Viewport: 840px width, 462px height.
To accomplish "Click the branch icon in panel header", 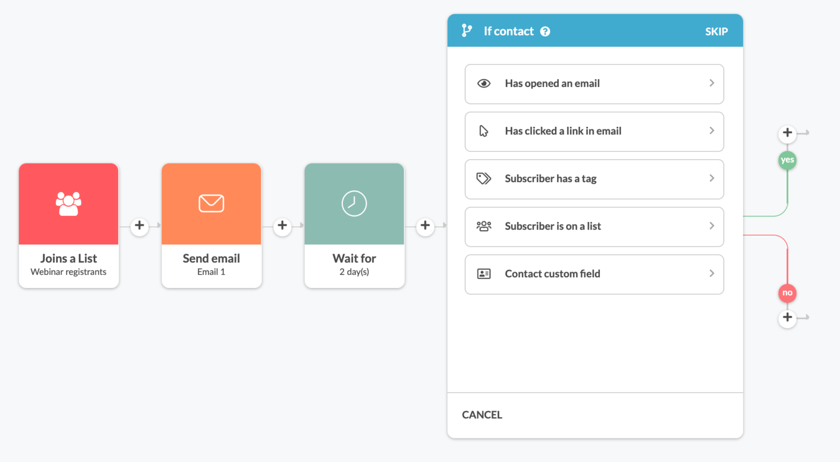I will [466, 31].
